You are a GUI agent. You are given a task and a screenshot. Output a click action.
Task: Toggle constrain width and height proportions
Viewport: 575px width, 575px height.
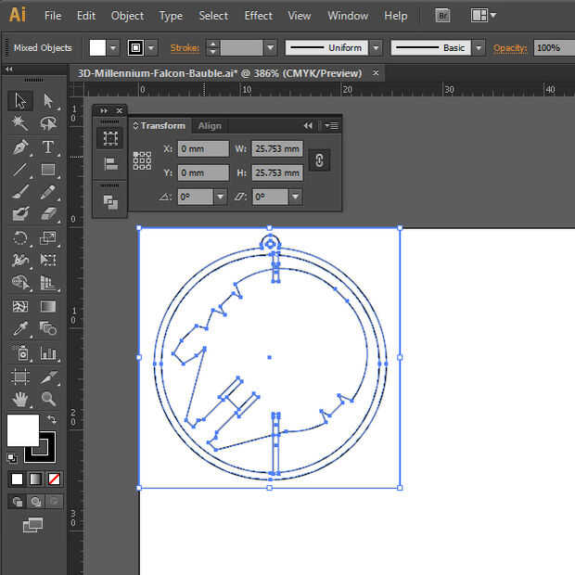click(318, 160)
